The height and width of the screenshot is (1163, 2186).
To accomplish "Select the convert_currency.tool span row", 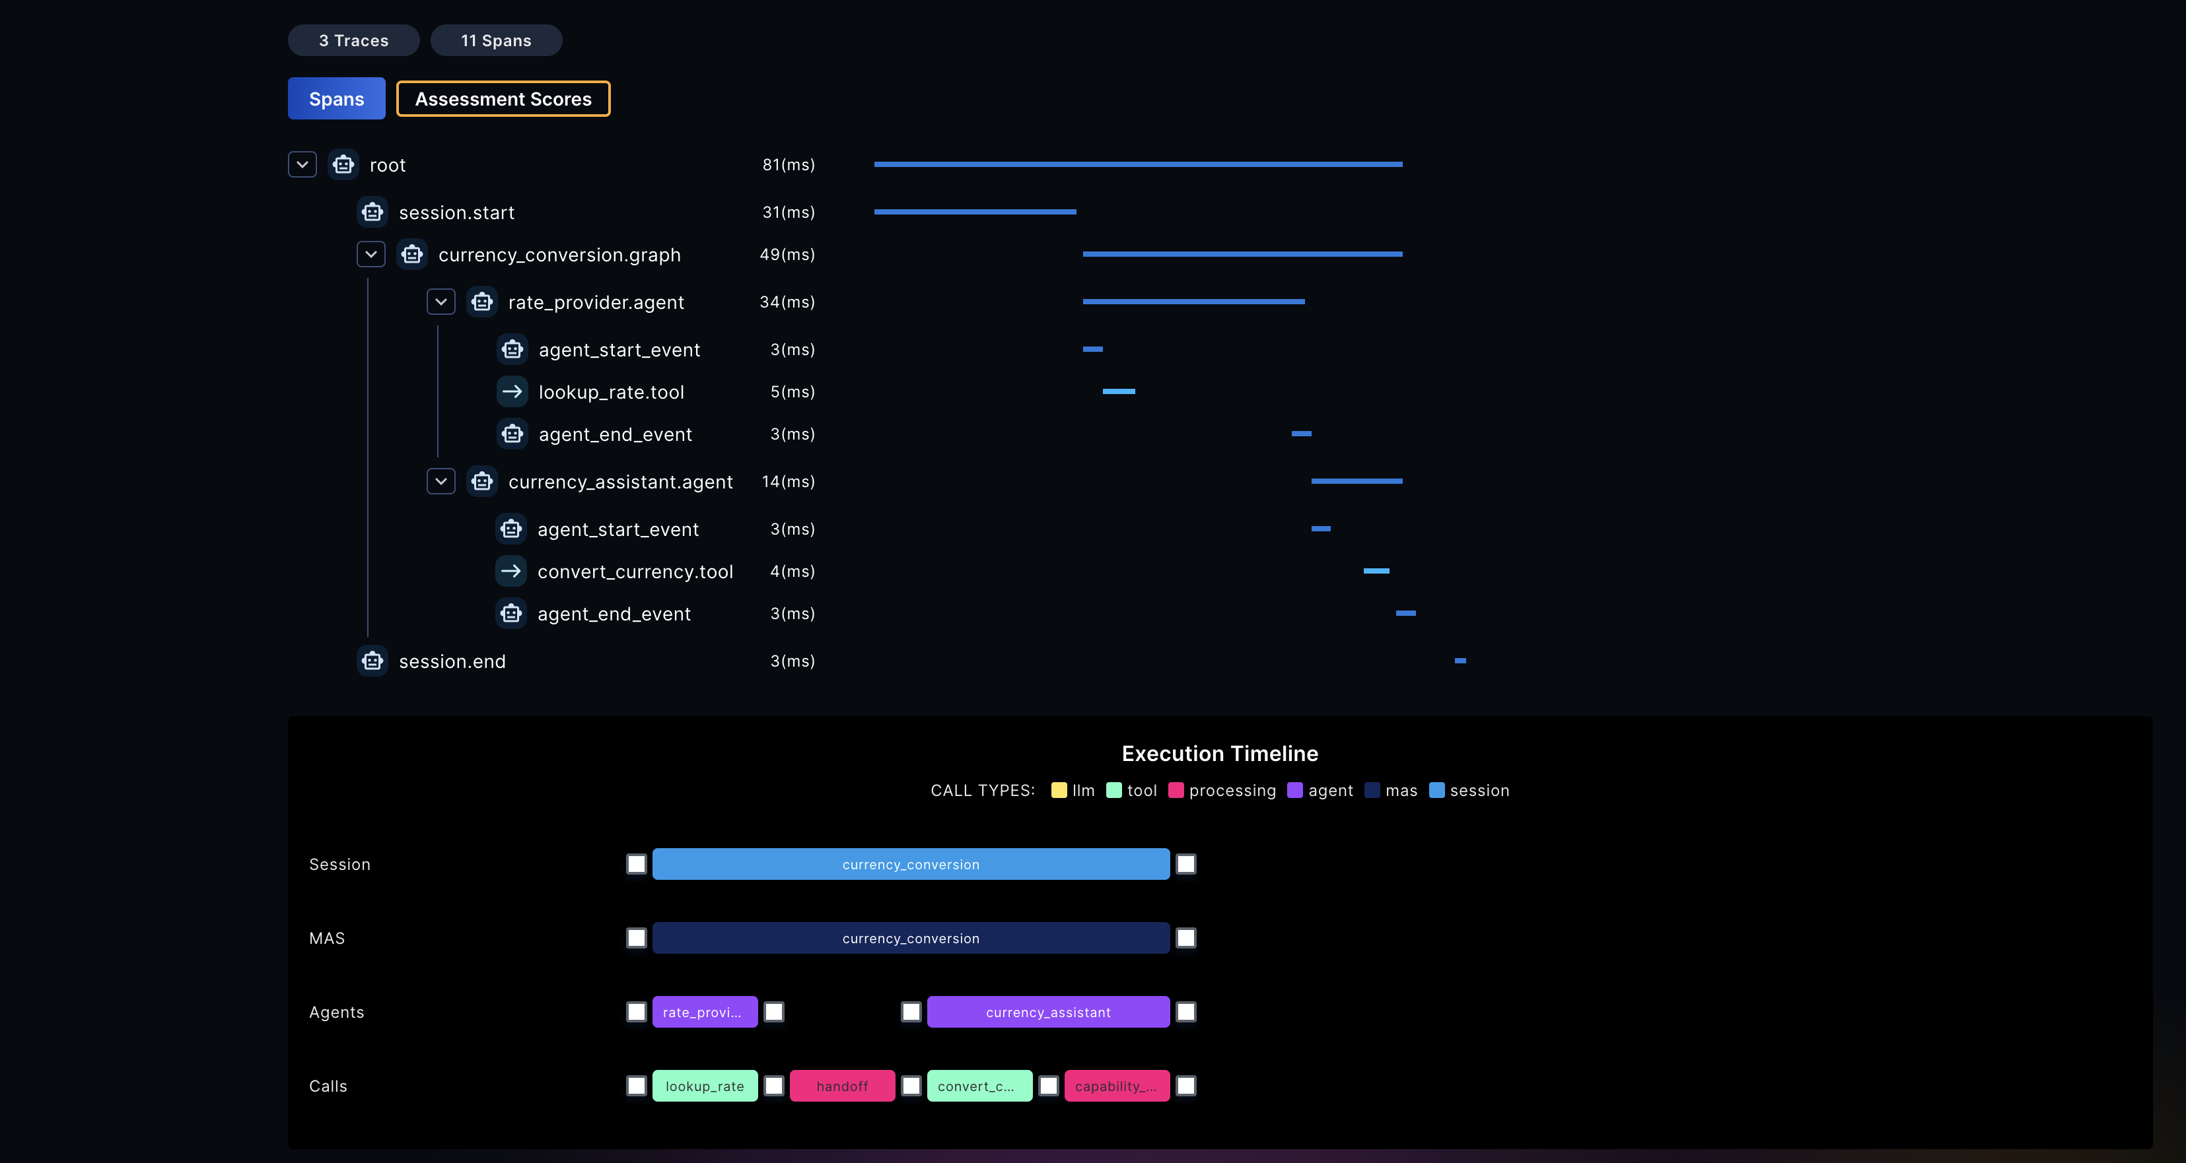I will (655, 571).
